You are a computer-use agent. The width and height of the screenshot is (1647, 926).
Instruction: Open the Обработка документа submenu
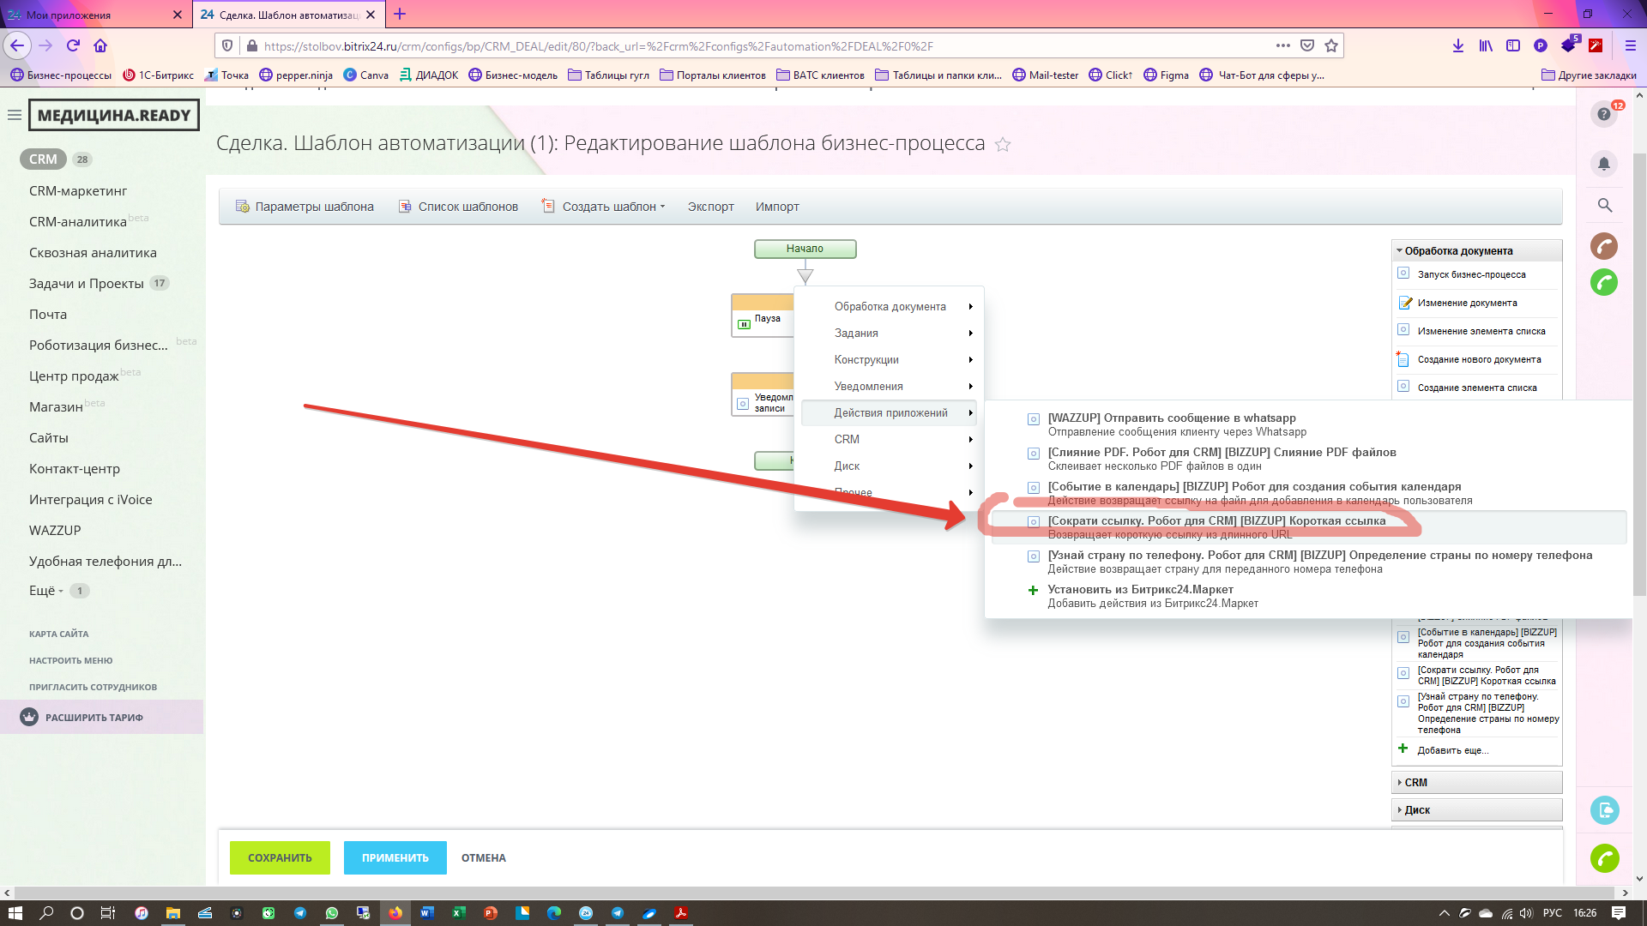click(x=890, y=307)
